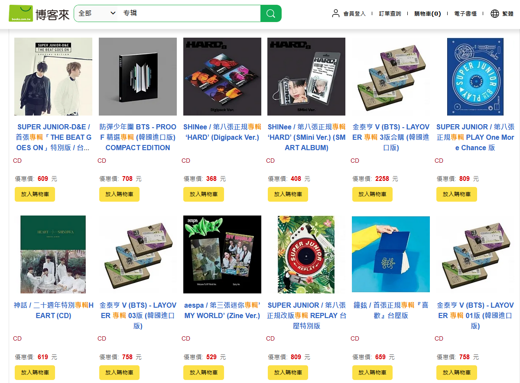520x383 pixels.
Task: Click the SUPER JUNIOR PLAY blue turntable cover
Action: (x=475, y=77)
